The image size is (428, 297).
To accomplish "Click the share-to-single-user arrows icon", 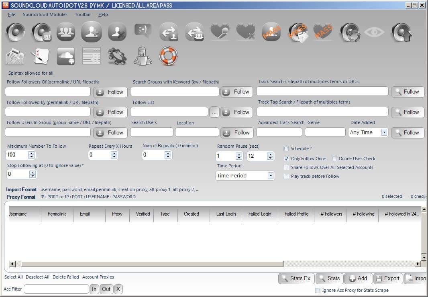I will coord(169,32).
